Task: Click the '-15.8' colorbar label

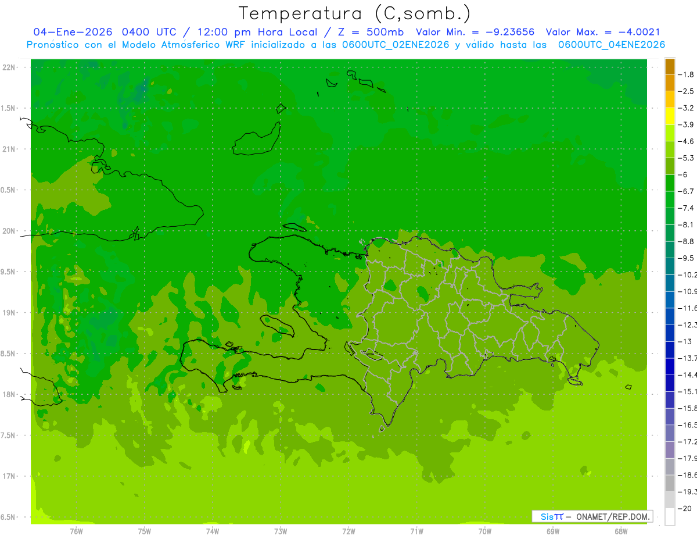Action: [x=688, y=408]
